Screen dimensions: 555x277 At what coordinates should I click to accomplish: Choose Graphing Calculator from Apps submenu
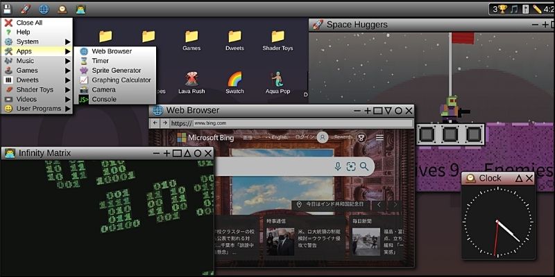[115, 80]
